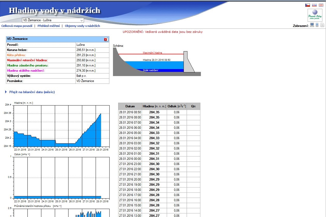Screen dimensions: 326x217
Task: Open the Povodí Odry logo
Action: coord(315,15)
